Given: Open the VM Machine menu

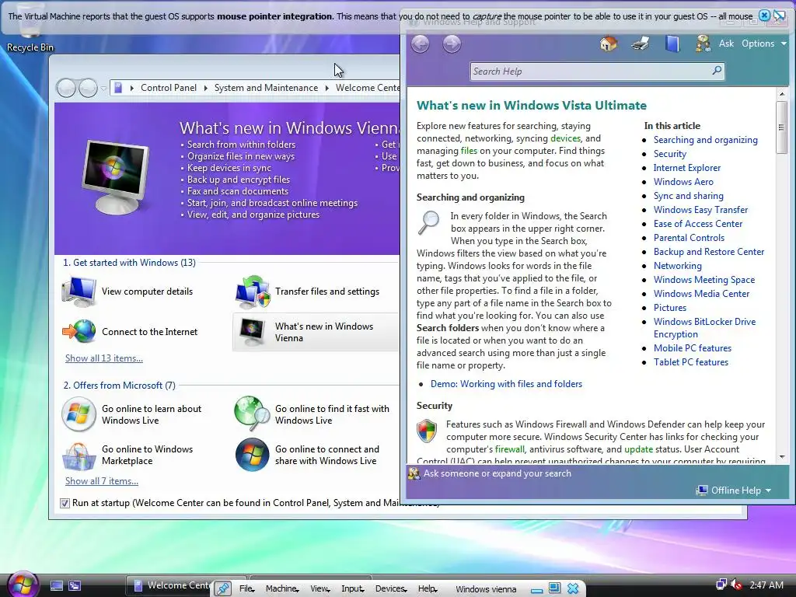Looking at the screenshot, I should click(281, 589).
